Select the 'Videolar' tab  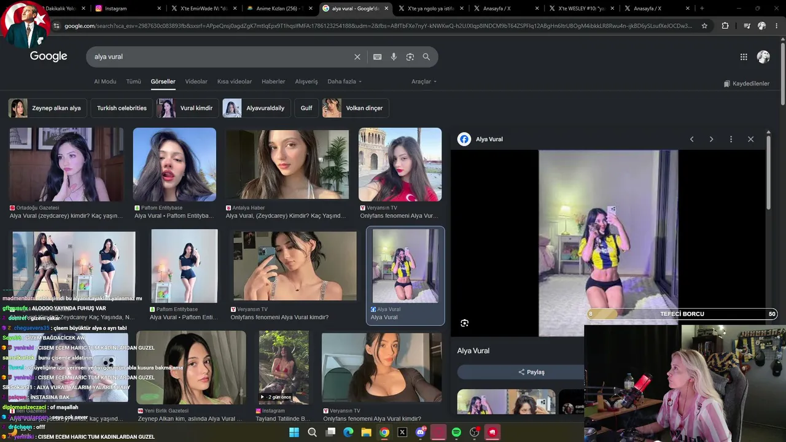click(196, 82)
